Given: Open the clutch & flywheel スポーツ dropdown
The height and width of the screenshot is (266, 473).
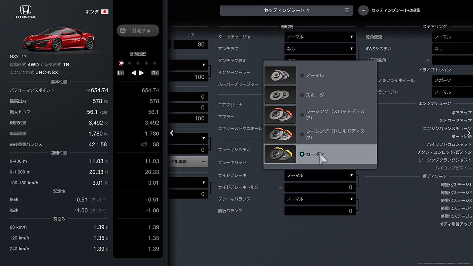Looking at the screenshot, I should coord(453,80).
